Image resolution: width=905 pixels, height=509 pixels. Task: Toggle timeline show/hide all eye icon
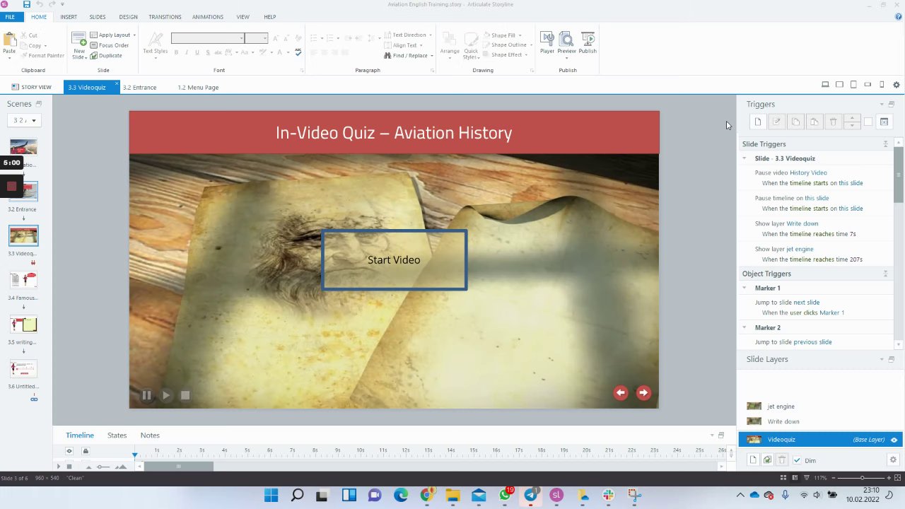[69, 451]
